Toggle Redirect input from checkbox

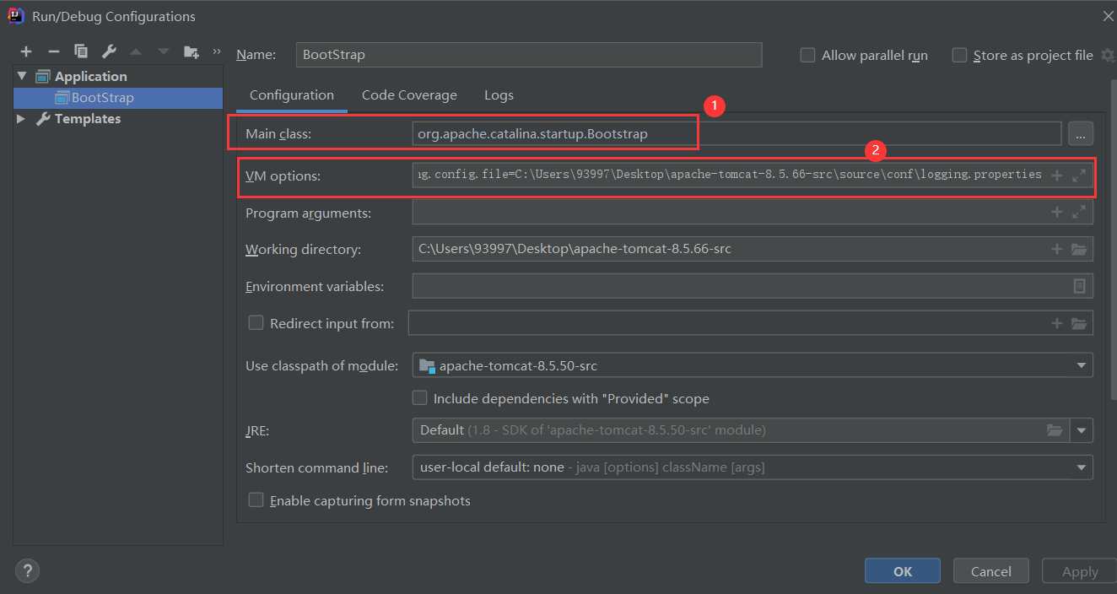[x=256, y=322]
